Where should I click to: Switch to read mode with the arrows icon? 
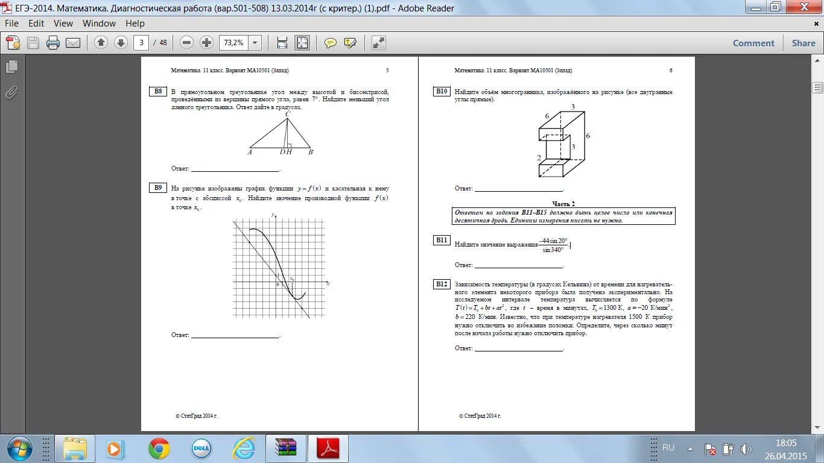(x=378, y=43)
